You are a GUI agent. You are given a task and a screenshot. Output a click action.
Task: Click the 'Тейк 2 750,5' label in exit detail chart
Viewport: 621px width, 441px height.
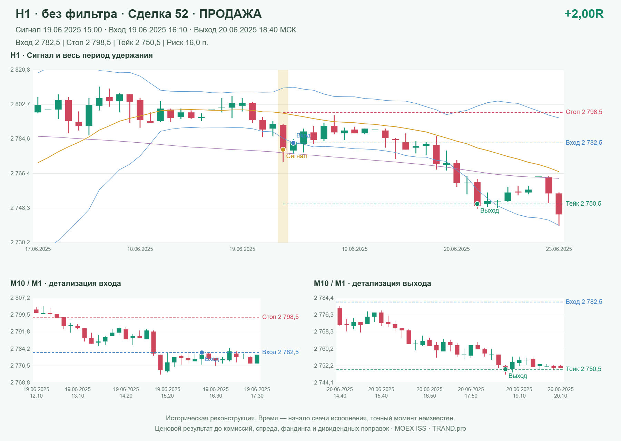(583, 369)
